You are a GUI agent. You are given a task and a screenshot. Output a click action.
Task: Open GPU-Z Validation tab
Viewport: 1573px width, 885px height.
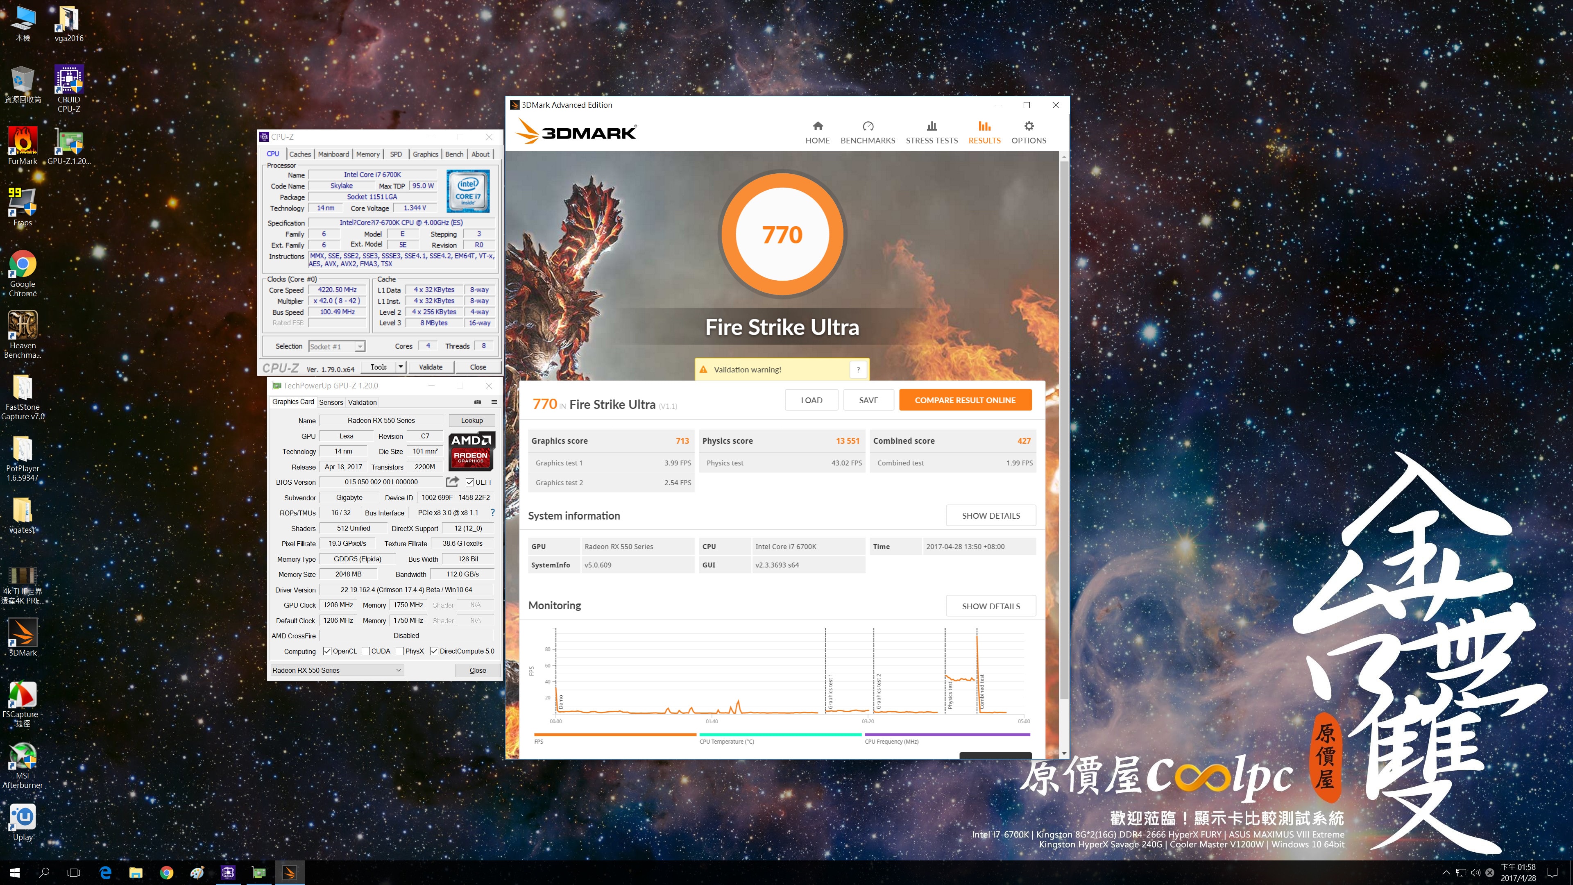click(x=362, y=402)
